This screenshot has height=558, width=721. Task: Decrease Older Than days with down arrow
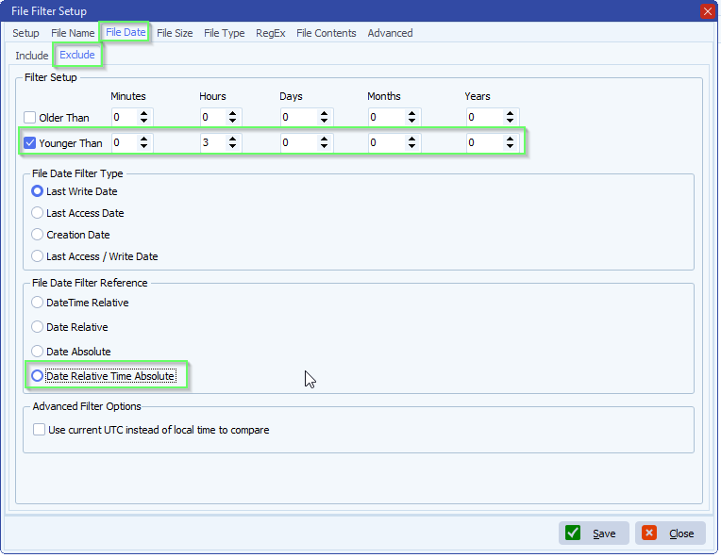(x=325, y=121)
